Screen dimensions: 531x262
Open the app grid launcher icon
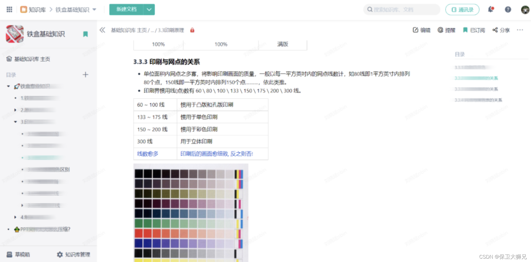click(x=9, y=9)
